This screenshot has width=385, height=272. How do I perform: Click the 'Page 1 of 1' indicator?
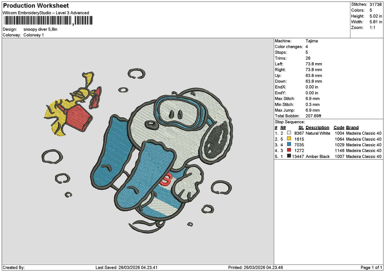(x=371, y=267)
